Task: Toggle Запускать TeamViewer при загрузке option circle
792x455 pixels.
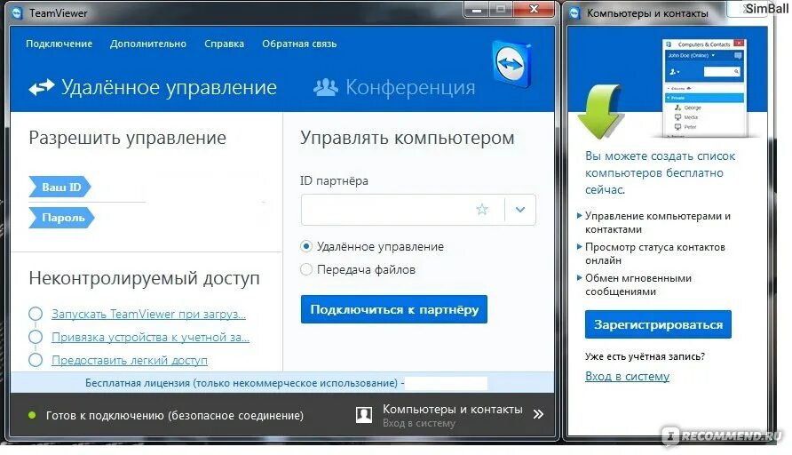Action: (x=36, y=314)
